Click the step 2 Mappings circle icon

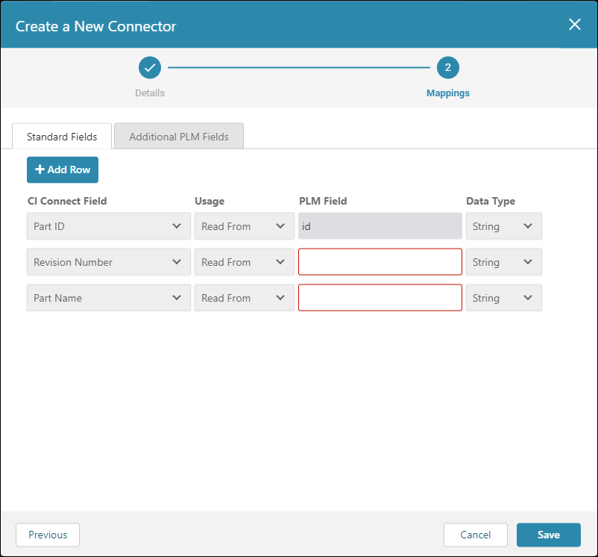point(447,68)
